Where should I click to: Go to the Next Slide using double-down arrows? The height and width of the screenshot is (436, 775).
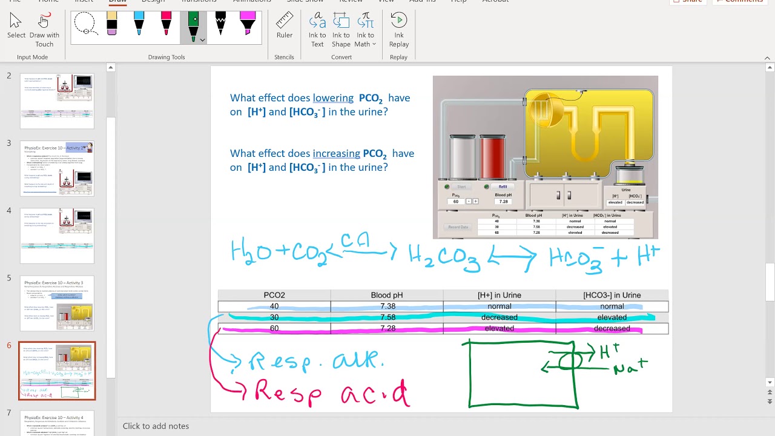pos(769,401)
